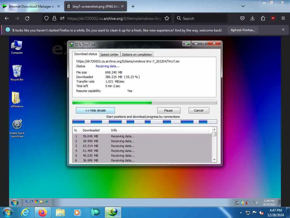
Task: Click the Start orb inside the screenshot image
Action: click(x=15, y=202)
